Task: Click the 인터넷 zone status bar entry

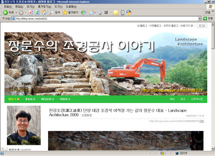Action: (181, 153)
